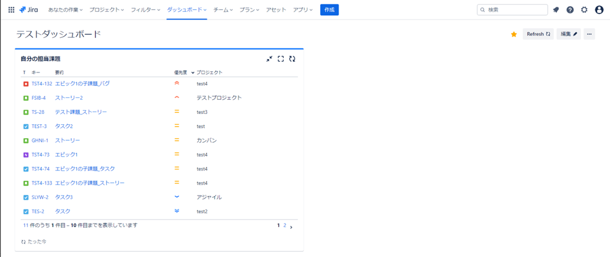Open user profile avatar
The width and height of the screenshot is (610, 257).
[x=599, y=10]
